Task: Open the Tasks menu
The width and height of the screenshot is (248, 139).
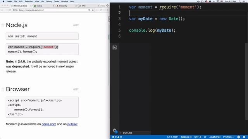Action: tap(57, 2)
